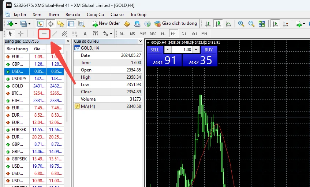Close the Cua so du lieu panel

(x=141, y=41)
